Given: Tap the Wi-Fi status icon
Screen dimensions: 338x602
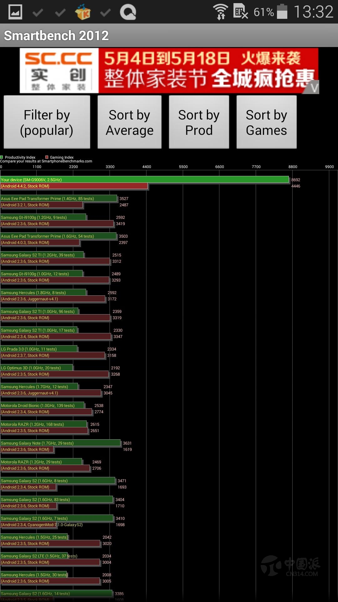Looking at the screenshot, I should point(221,12).
